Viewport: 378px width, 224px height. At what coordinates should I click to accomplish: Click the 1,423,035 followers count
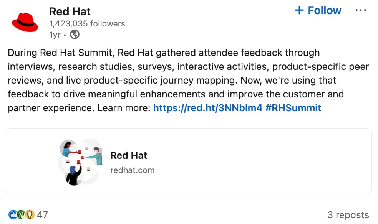click(x=86, y=23)
